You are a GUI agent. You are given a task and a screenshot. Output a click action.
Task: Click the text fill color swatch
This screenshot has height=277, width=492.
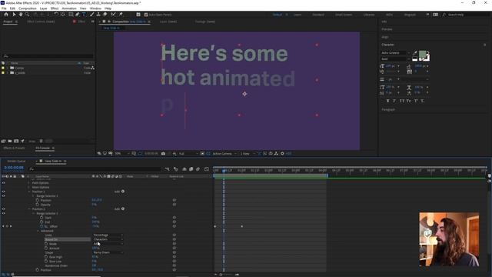click(422, 55)
